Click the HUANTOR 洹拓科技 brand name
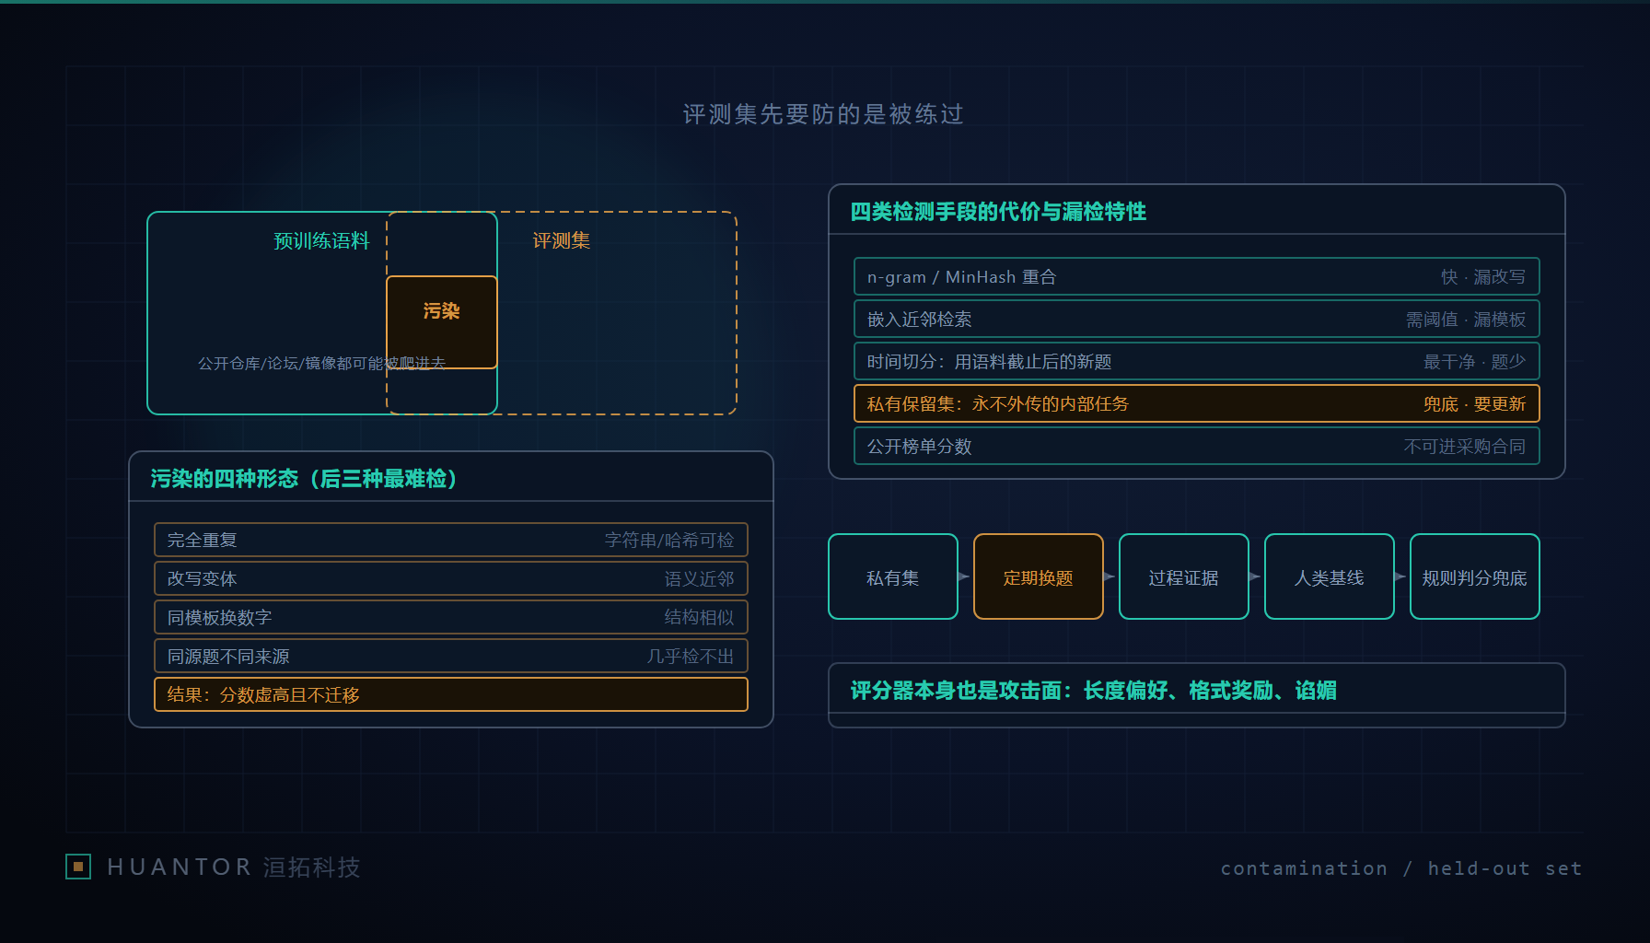Image resolution: width=1650 pixels, height=943 pixels. click(x=234, y=867)
